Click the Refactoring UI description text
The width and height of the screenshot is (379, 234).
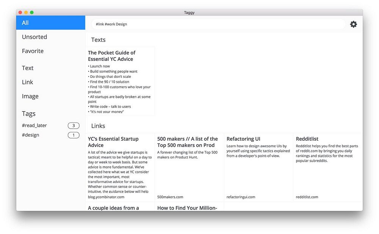258,151
